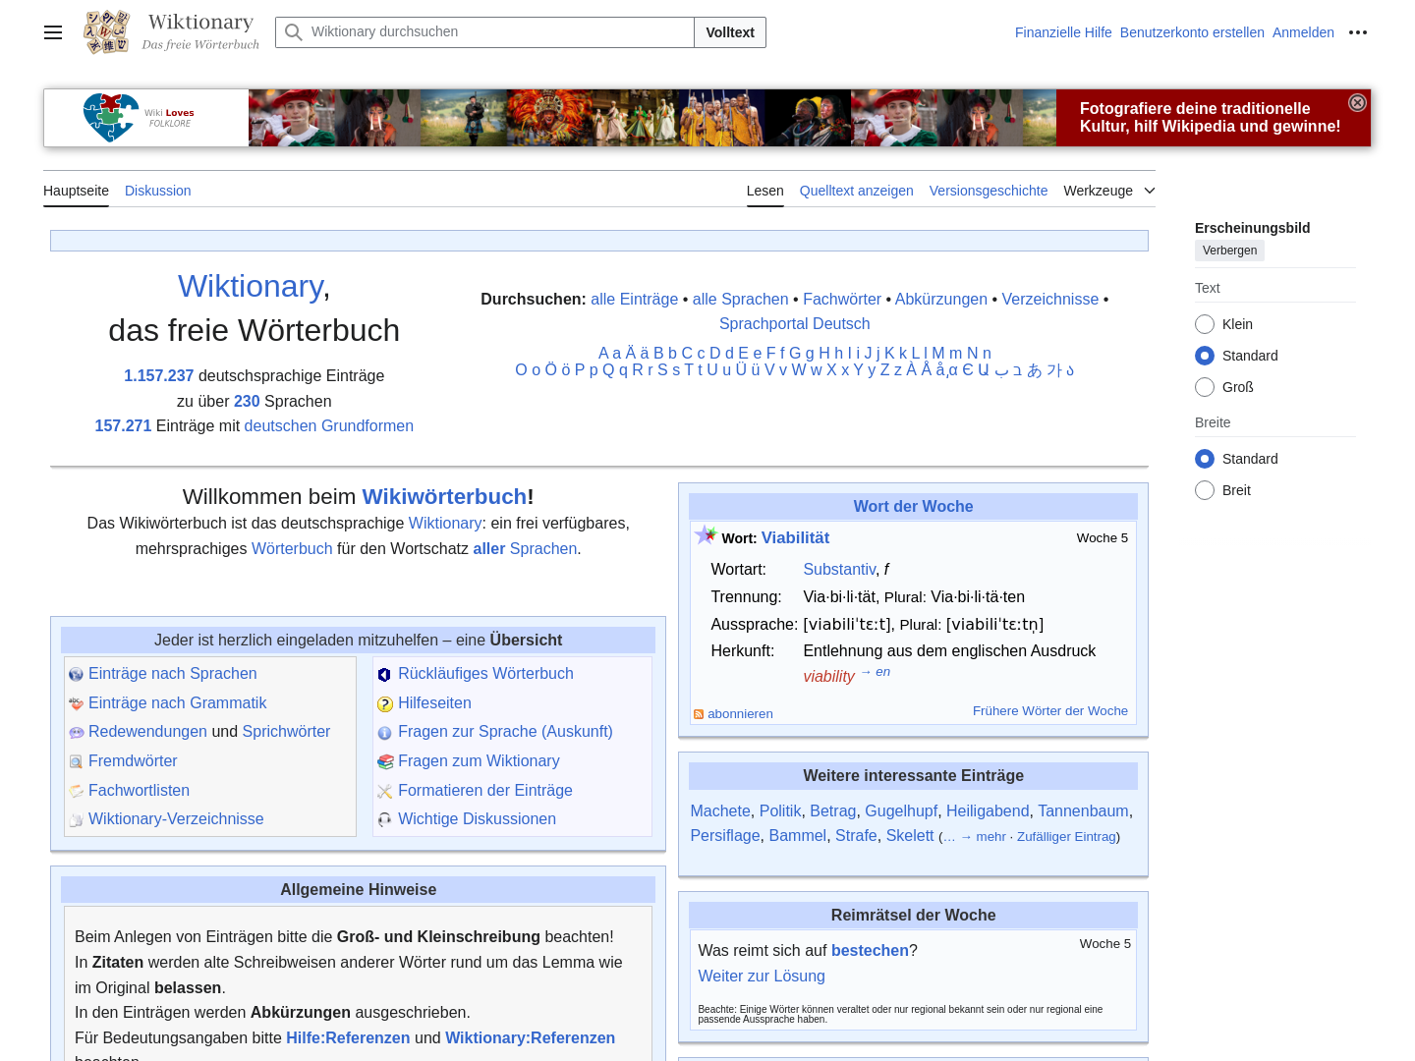Click the Sprichwörter link
This screenshot has width=1415, height=1061.
(286, 731)
